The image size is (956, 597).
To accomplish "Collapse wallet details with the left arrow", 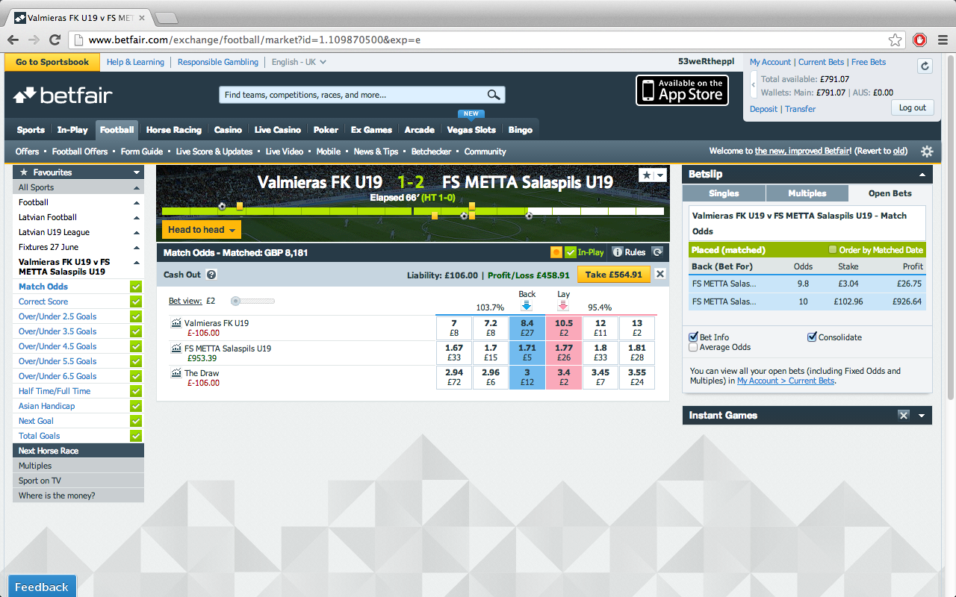I will (754, 86).
